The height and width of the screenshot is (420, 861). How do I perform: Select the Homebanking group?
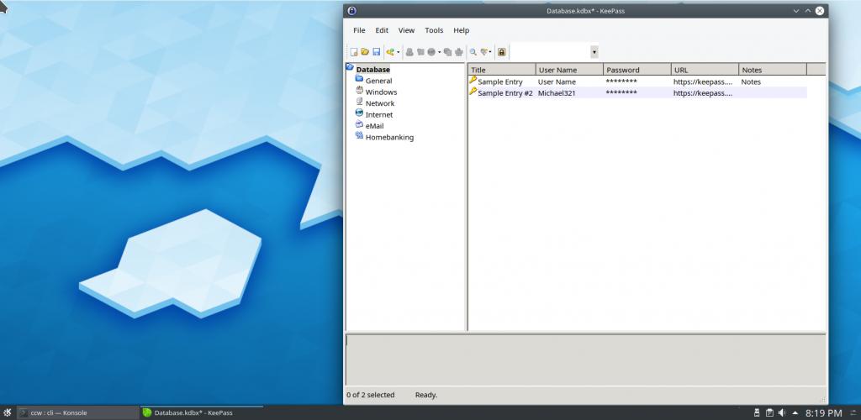(x=388, y=137)
